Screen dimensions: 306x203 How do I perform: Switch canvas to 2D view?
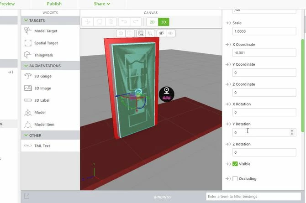tap(152, 22)
